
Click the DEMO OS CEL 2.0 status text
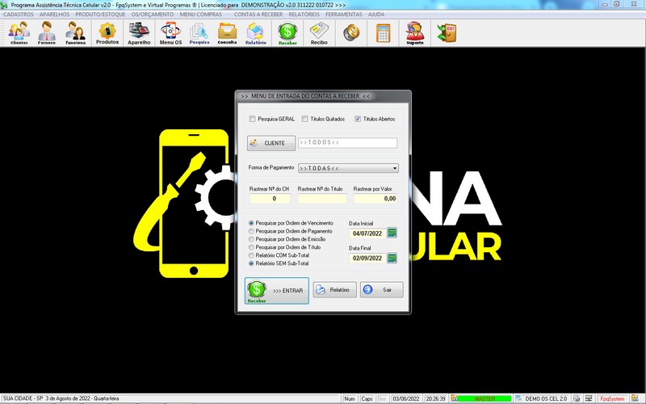coord(546,398)
